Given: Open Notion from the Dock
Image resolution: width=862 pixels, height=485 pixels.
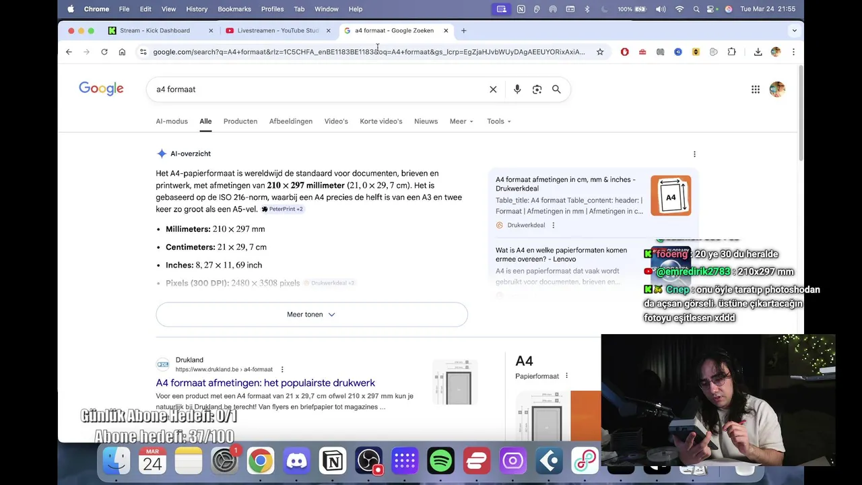Looking at the screenshot, I should point(333,461).
